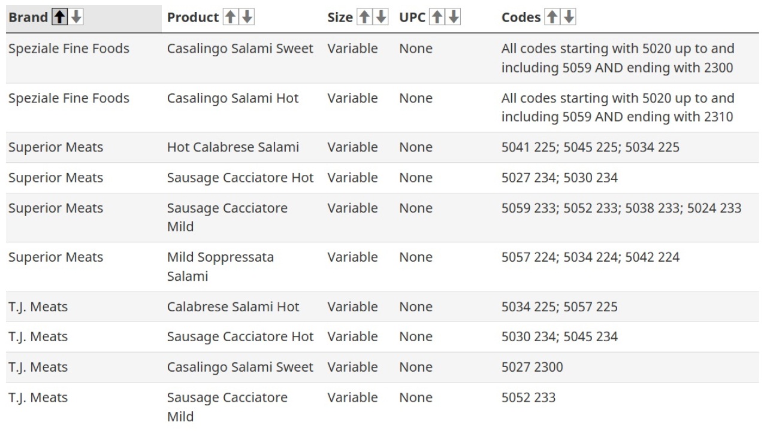Click the Hot Calabrese Salami product cell
The image size is (767, 434).
pos(233,147)
